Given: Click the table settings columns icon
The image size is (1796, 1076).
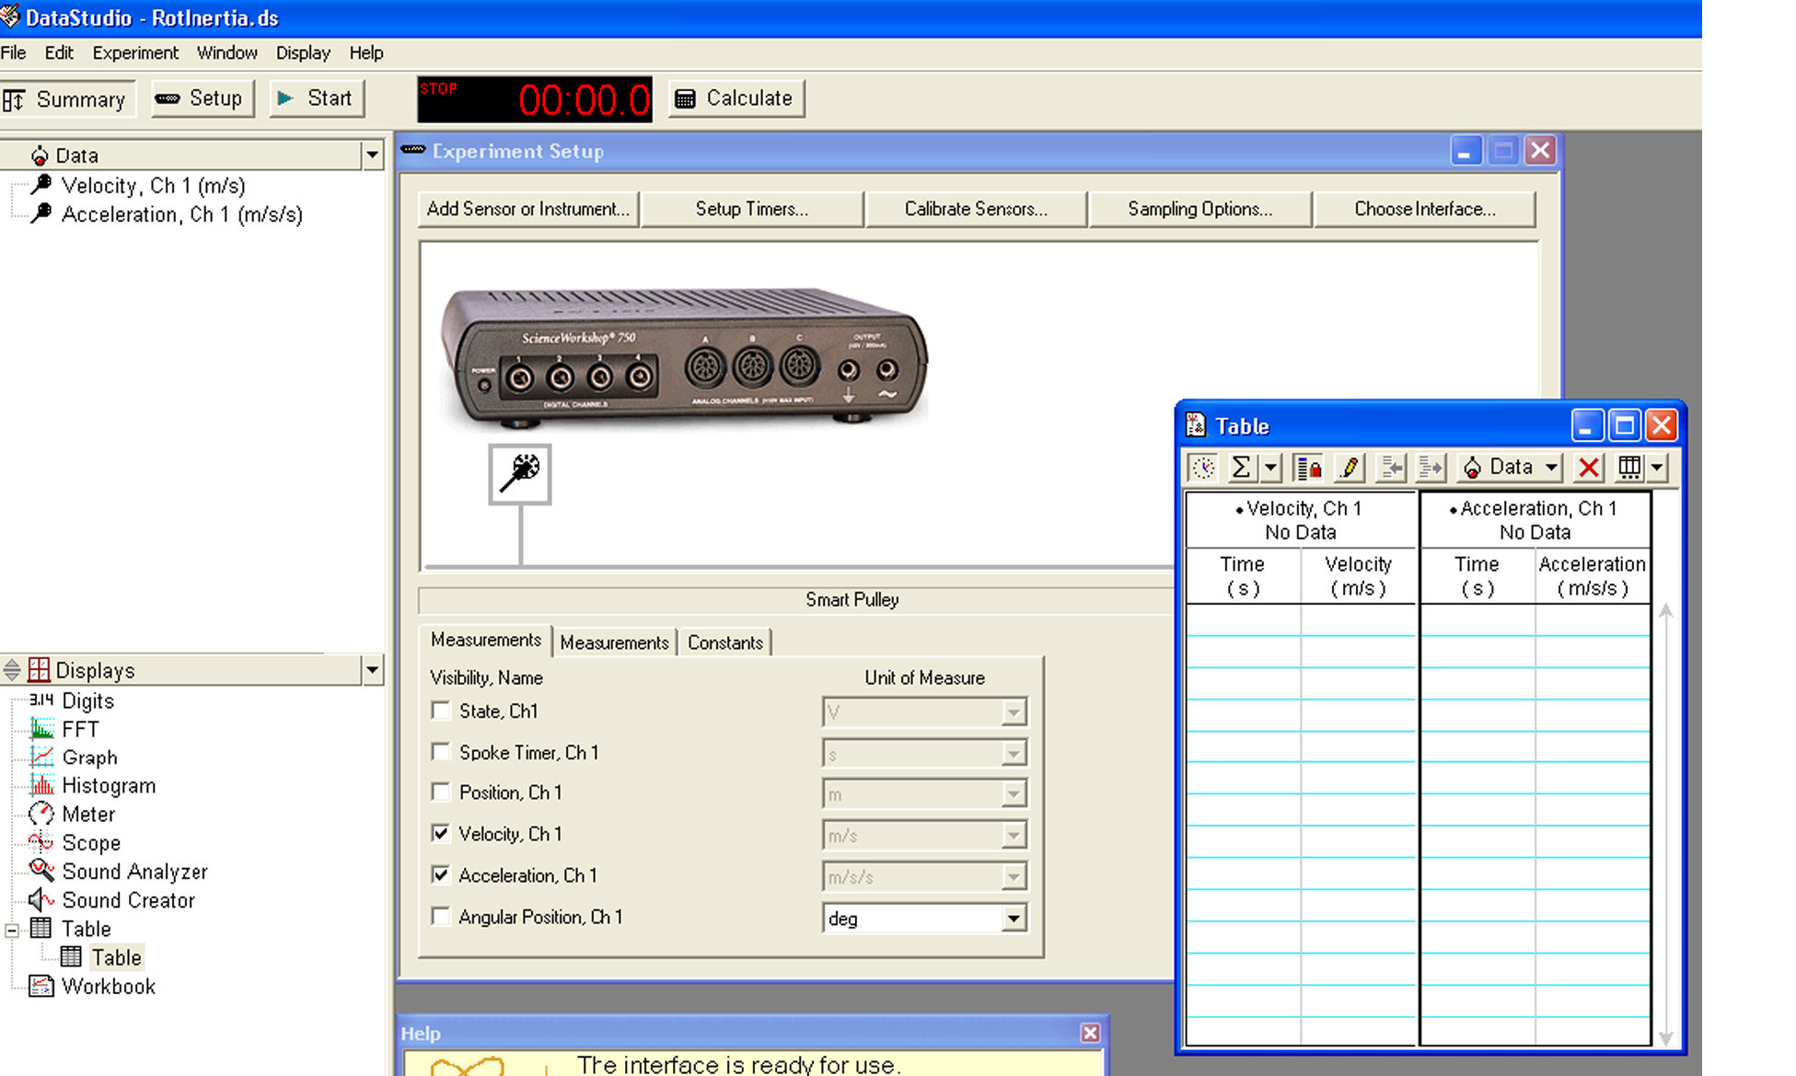Looking at the screenshot, I should pyautogui.click(x=1628, y=468).
